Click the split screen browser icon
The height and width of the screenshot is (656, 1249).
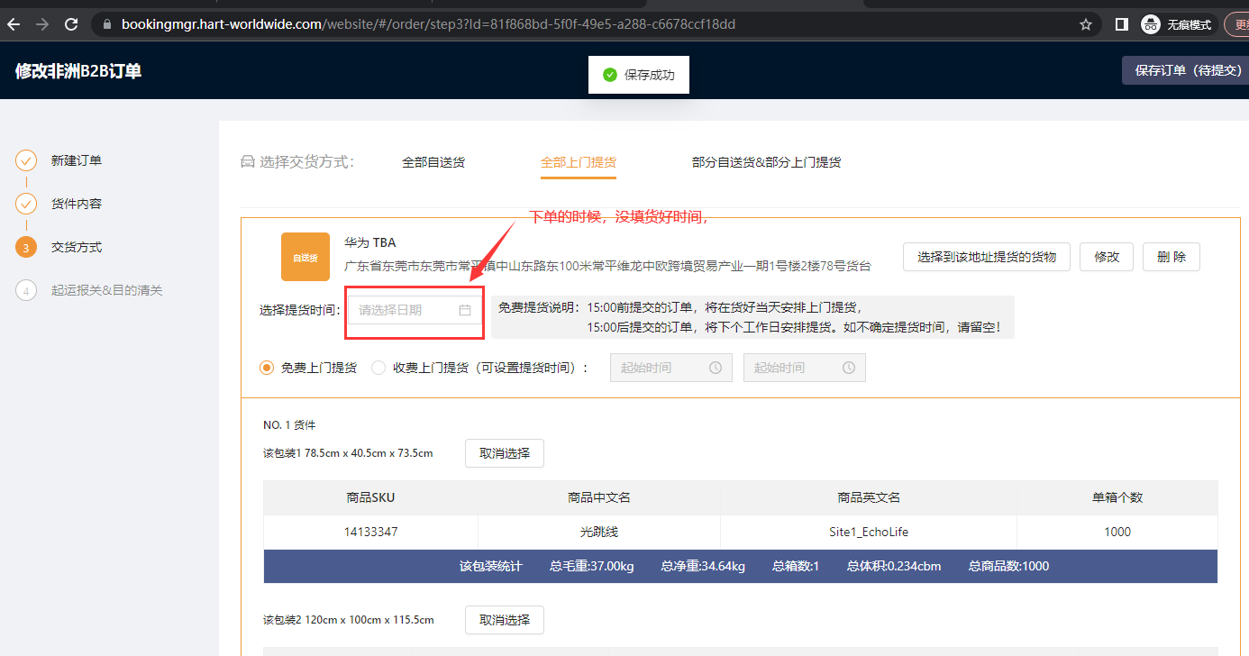point(1121,24)
